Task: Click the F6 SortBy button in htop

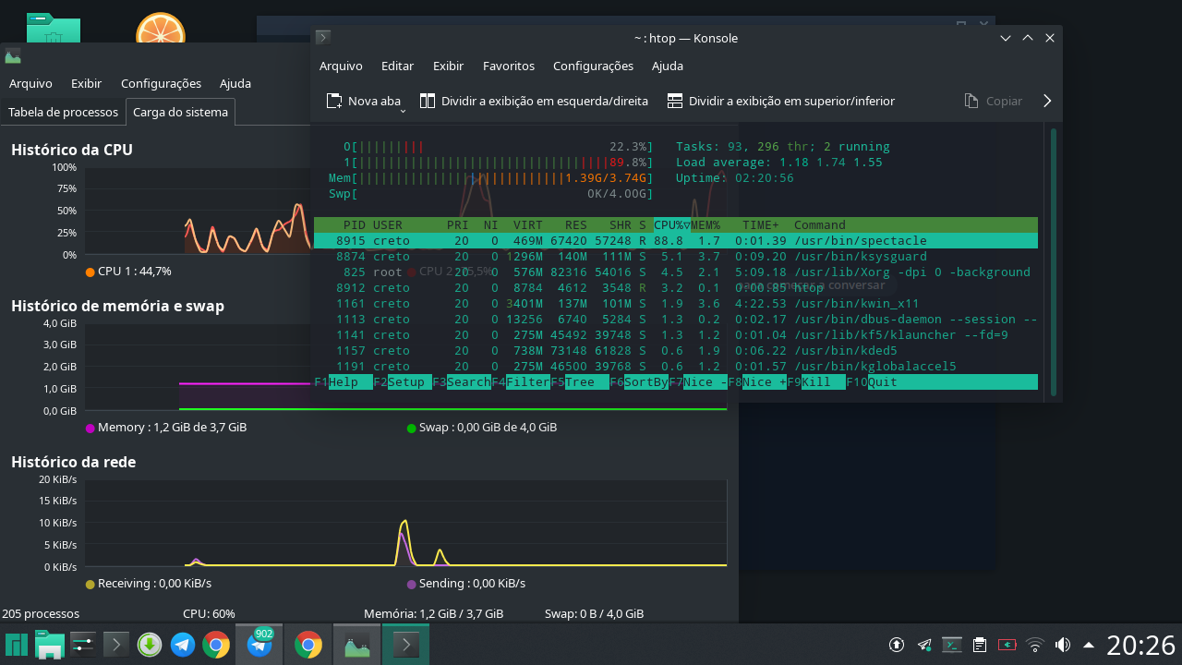Action: [x=639, y=382]
